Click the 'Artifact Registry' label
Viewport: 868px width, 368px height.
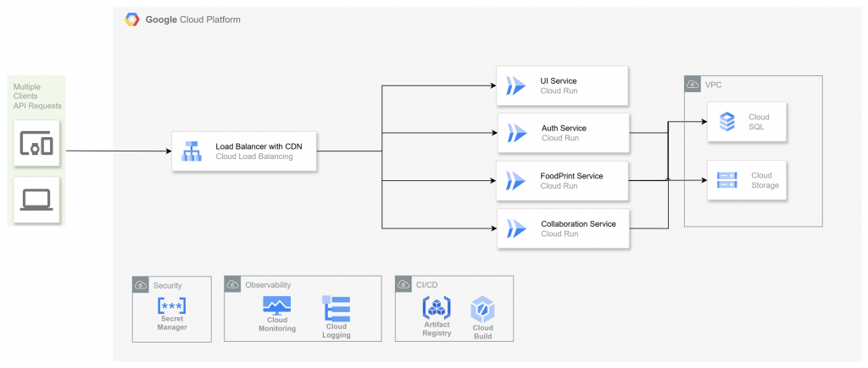437,329
